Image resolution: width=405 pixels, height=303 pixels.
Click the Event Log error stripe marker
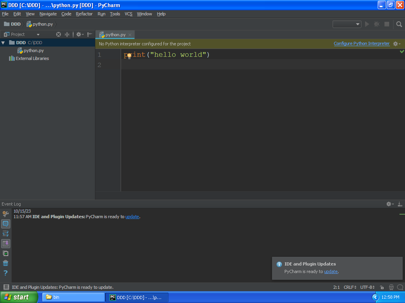[x=402, y=214]
